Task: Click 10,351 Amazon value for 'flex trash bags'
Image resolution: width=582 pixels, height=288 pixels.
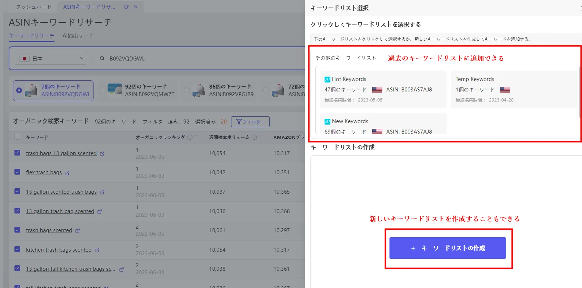Action: 282,172
